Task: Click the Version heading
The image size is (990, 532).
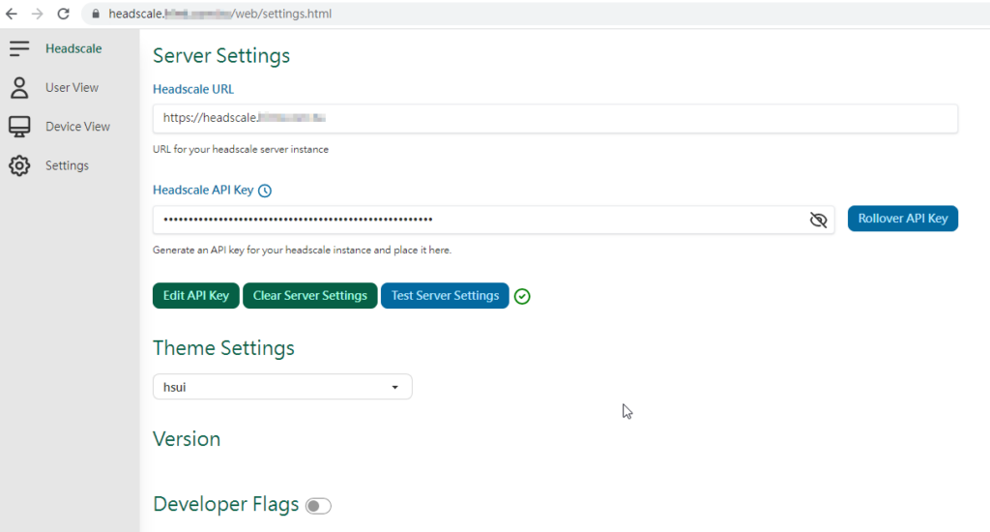Action: coord(187,439)
